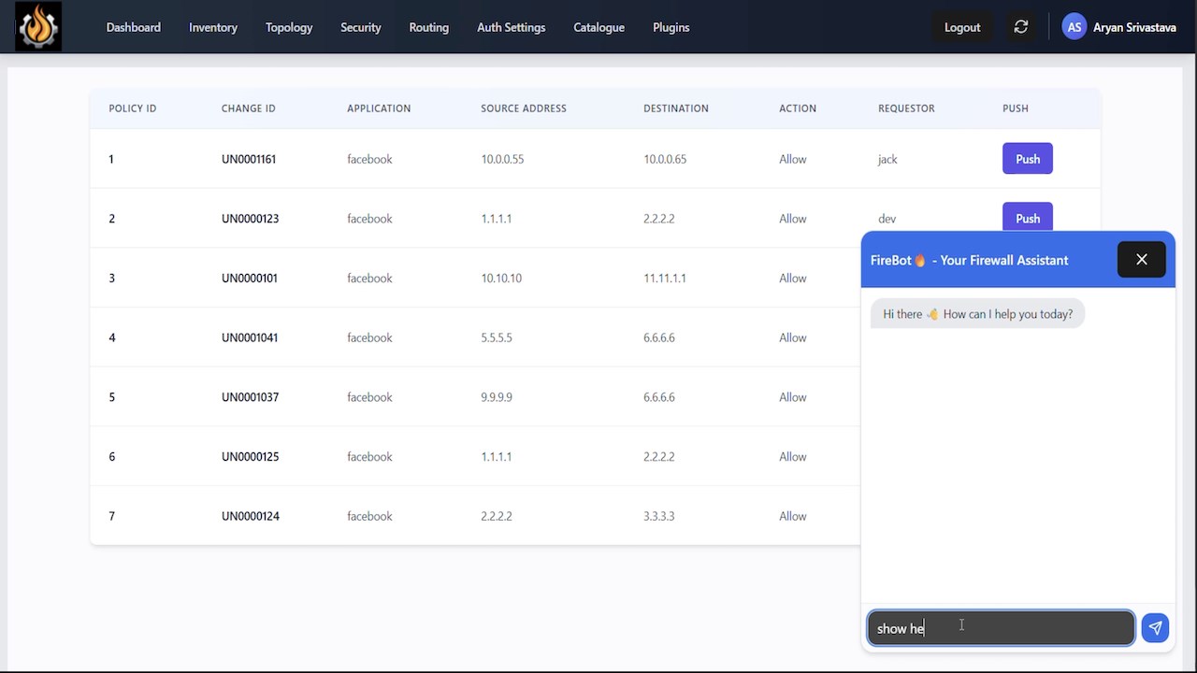Open the Catalogue page
This screenshot has width=1197, height=673.
[599, 27]
